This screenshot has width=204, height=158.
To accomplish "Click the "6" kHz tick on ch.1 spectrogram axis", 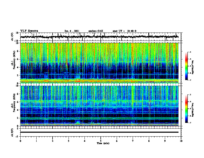I will (x=18, y=59).
